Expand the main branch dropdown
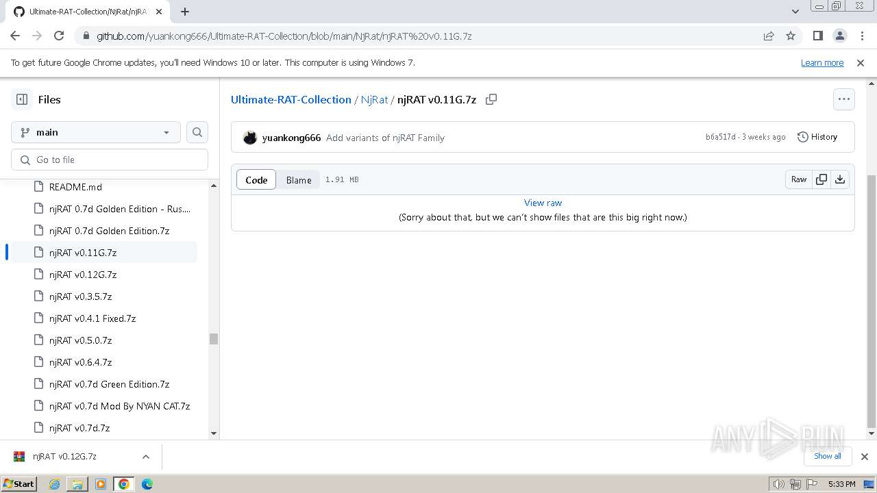The height and width of the screenshot is (493, 877). pyautogui.click(x=96, y=132)
